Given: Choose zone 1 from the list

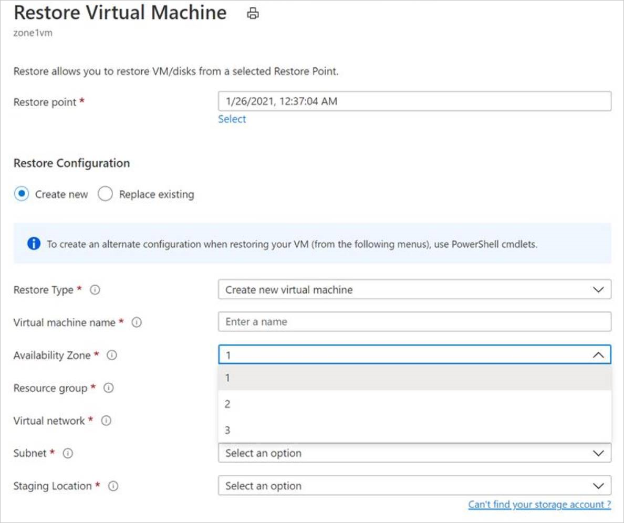Looking at the screenshot, I should point(414,378).
